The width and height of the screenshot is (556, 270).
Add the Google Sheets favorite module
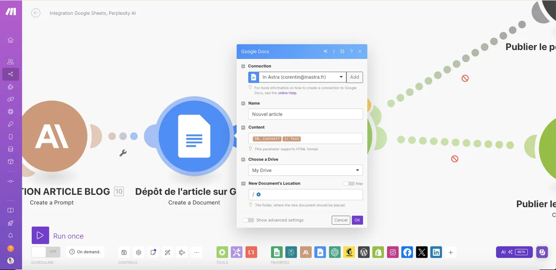(277, 252)
